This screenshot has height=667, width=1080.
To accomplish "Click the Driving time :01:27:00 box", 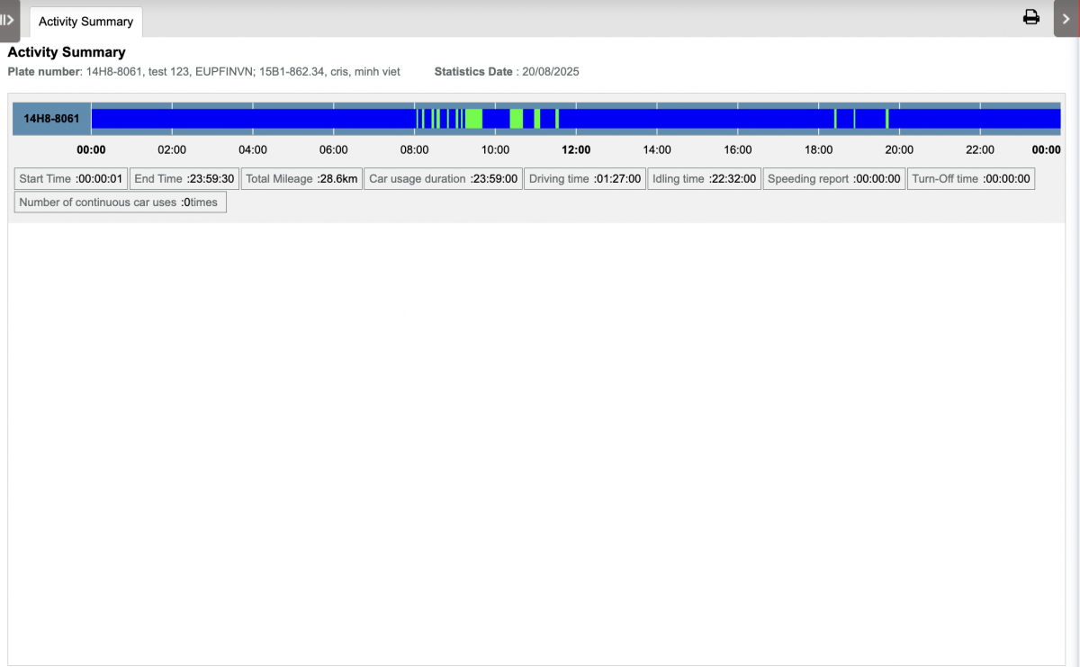I will tap(585, 179).
